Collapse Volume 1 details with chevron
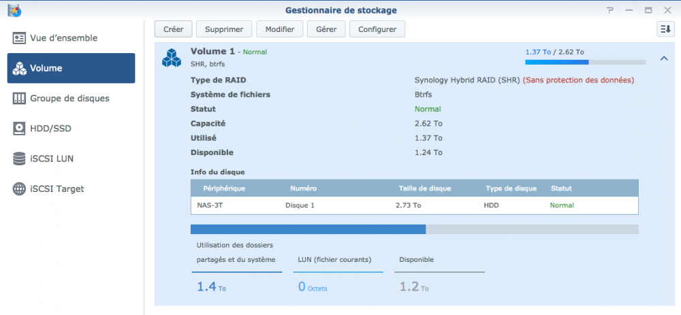The height and width of the screenshot is (315, 681). (x=664, y=58)
